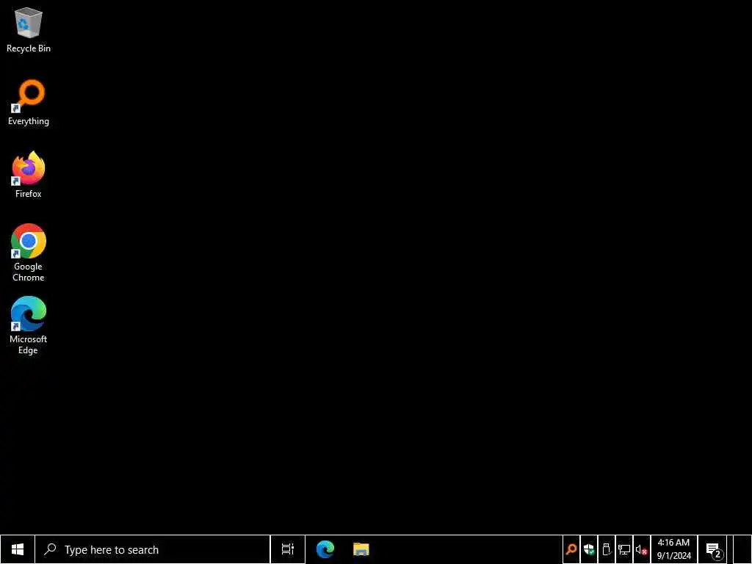Click the Show desktop sliver at taskbar end
752x564 pixels.
742,549
